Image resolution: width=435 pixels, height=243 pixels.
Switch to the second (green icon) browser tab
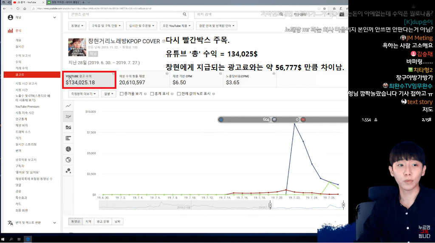tap(63, 2)
